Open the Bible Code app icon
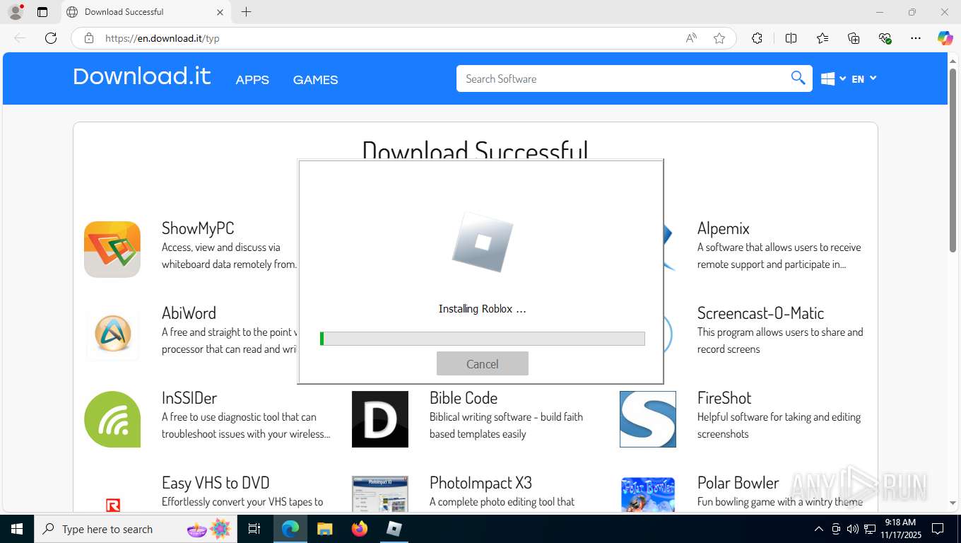This screenshot has height=543, width=961. 380,419
